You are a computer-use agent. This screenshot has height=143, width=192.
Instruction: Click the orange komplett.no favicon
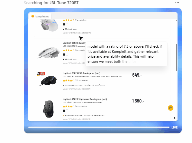(33, 16)
